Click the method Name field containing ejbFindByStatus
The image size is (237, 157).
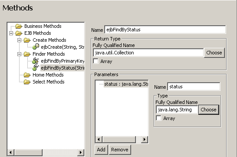[x=165, y=30]
